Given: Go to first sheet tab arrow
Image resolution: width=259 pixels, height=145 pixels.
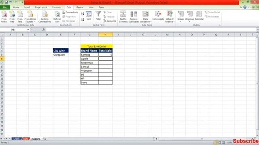Looking at the screenshot, I should tap(1, 139).
